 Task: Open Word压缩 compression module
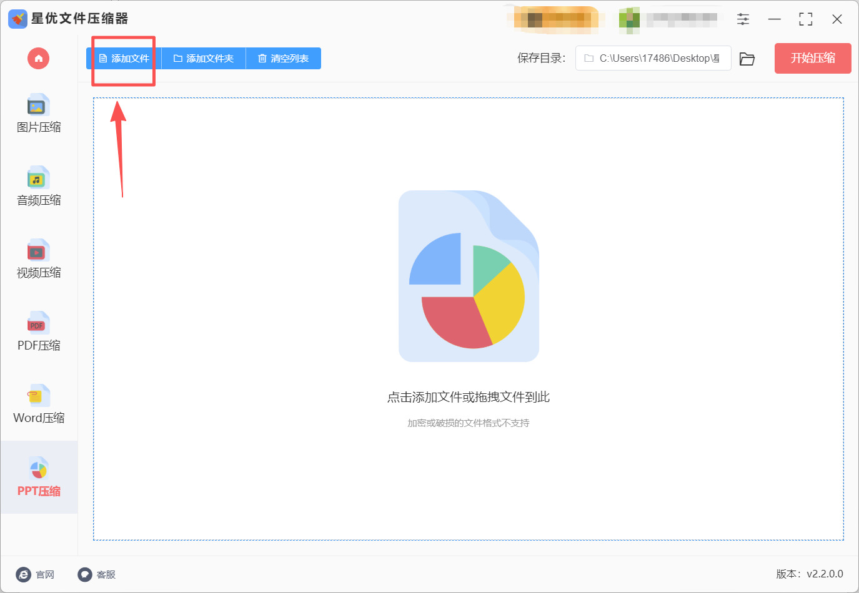point(39,404)
